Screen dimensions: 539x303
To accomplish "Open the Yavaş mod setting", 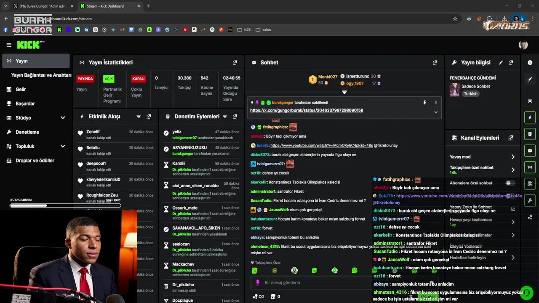I will pyautogui.click(x=482, y=157).
